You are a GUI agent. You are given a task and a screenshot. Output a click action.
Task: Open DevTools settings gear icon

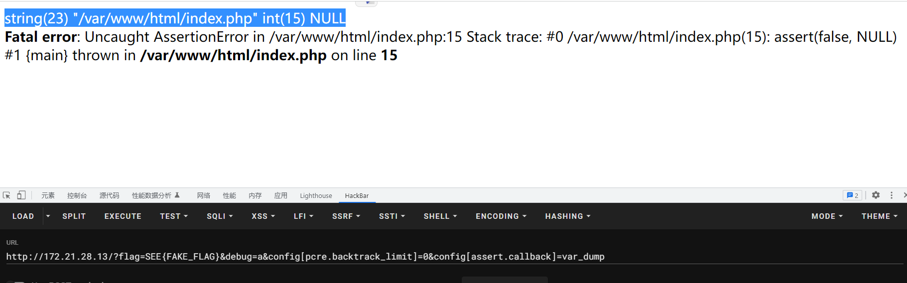[876, 195]
